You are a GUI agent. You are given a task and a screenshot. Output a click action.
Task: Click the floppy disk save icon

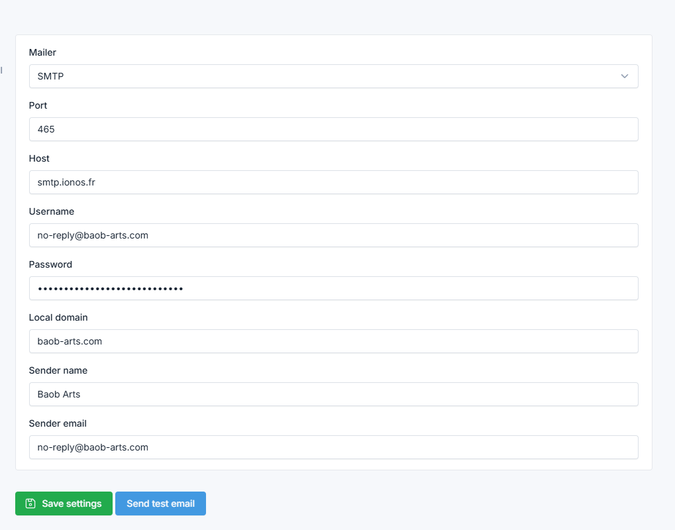pos(30,503)
